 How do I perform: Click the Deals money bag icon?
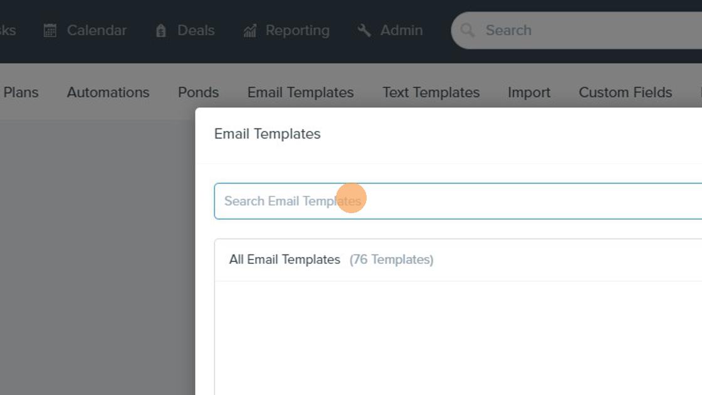[x=160, y=31]
